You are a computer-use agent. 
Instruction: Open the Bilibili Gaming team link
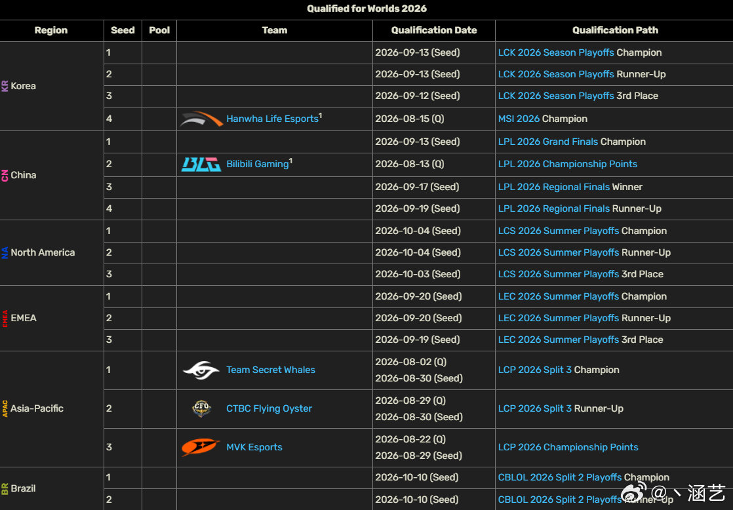[x=257, y=164]
